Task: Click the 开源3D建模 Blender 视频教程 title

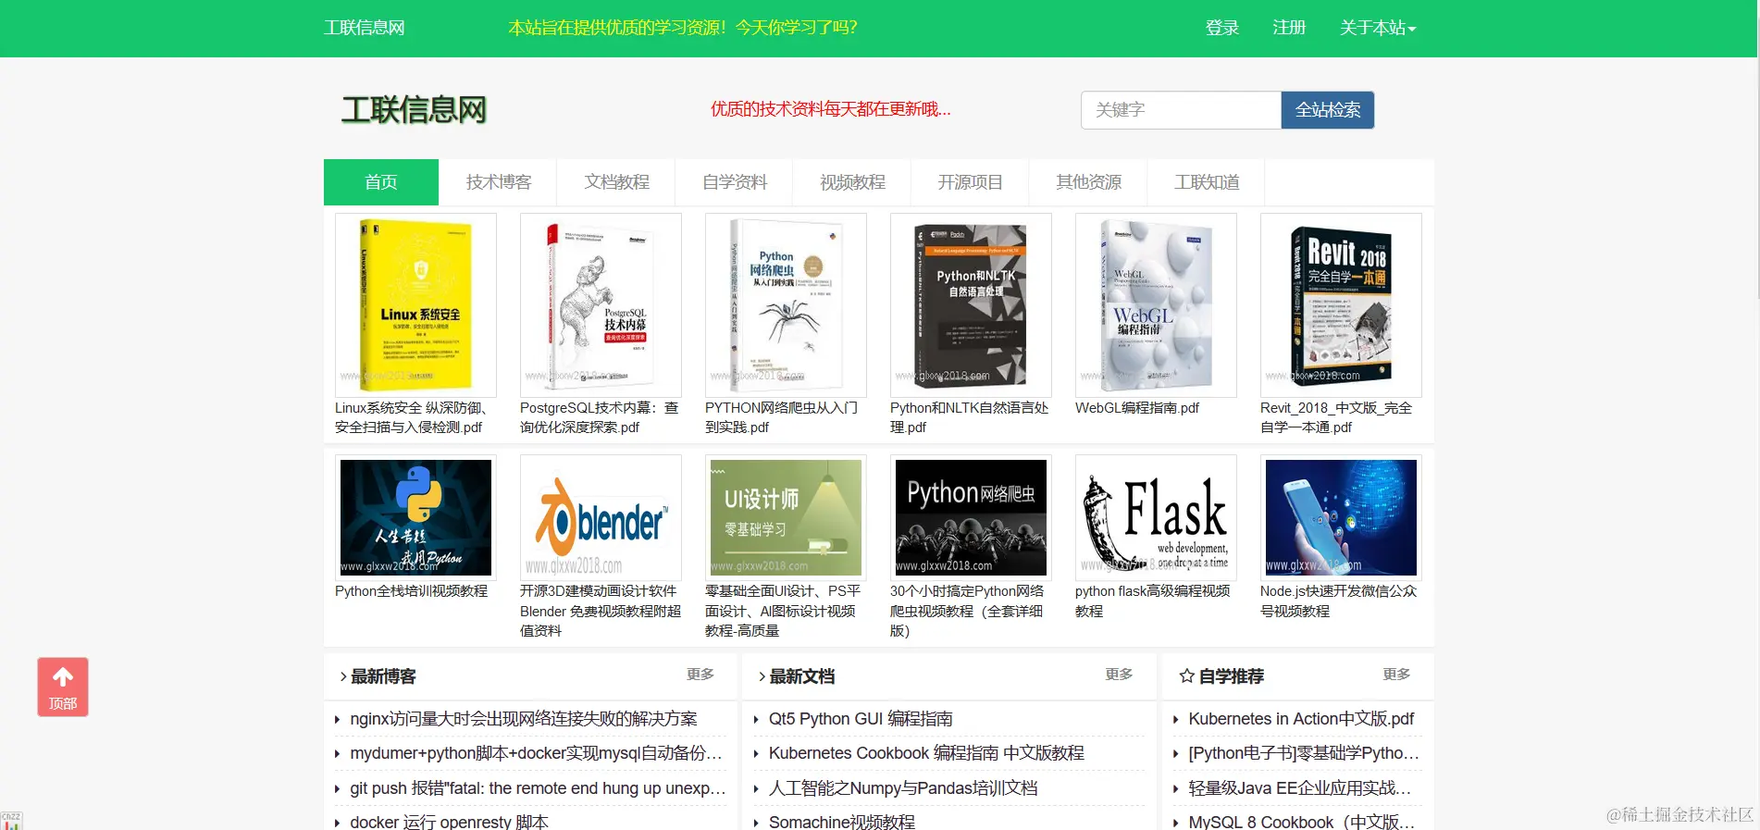Action: click(x=601, y=611)
